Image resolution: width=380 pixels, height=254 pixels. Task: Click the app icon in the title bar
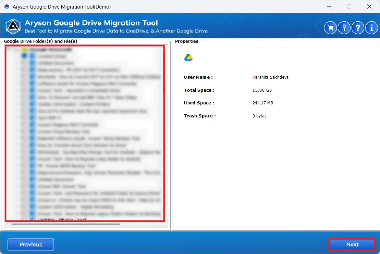click(7, 7)
